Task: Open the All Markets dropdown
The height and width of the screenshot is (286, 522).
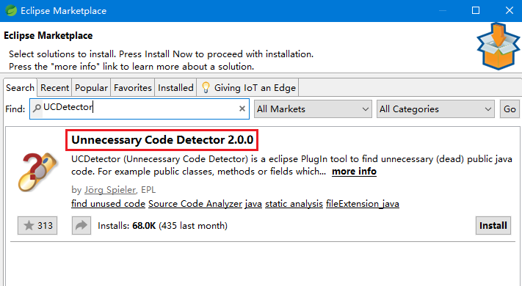Action: coord(313,109)
